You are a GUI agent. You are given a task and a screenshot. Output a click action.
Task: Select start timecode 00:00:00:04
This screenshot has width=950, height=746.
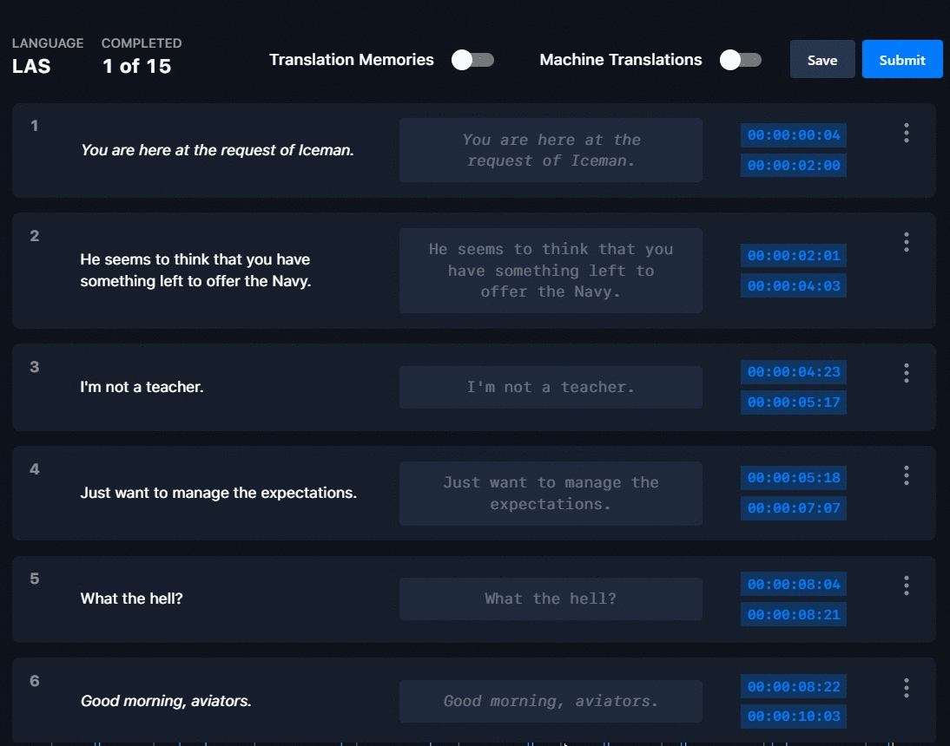pos(793,135)
